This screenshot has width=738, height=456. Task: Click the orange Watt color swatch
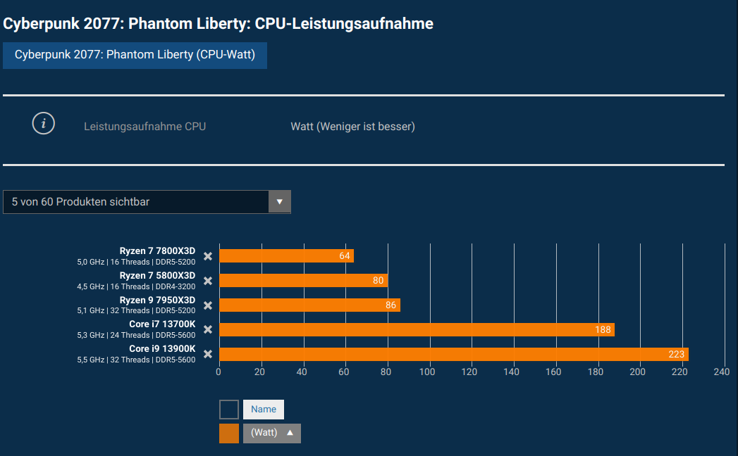[x=229, y=433]
